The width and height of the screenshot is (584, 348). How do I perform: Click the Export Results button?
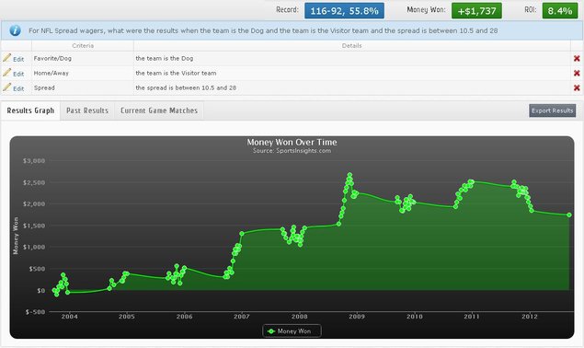click(553, 110)
